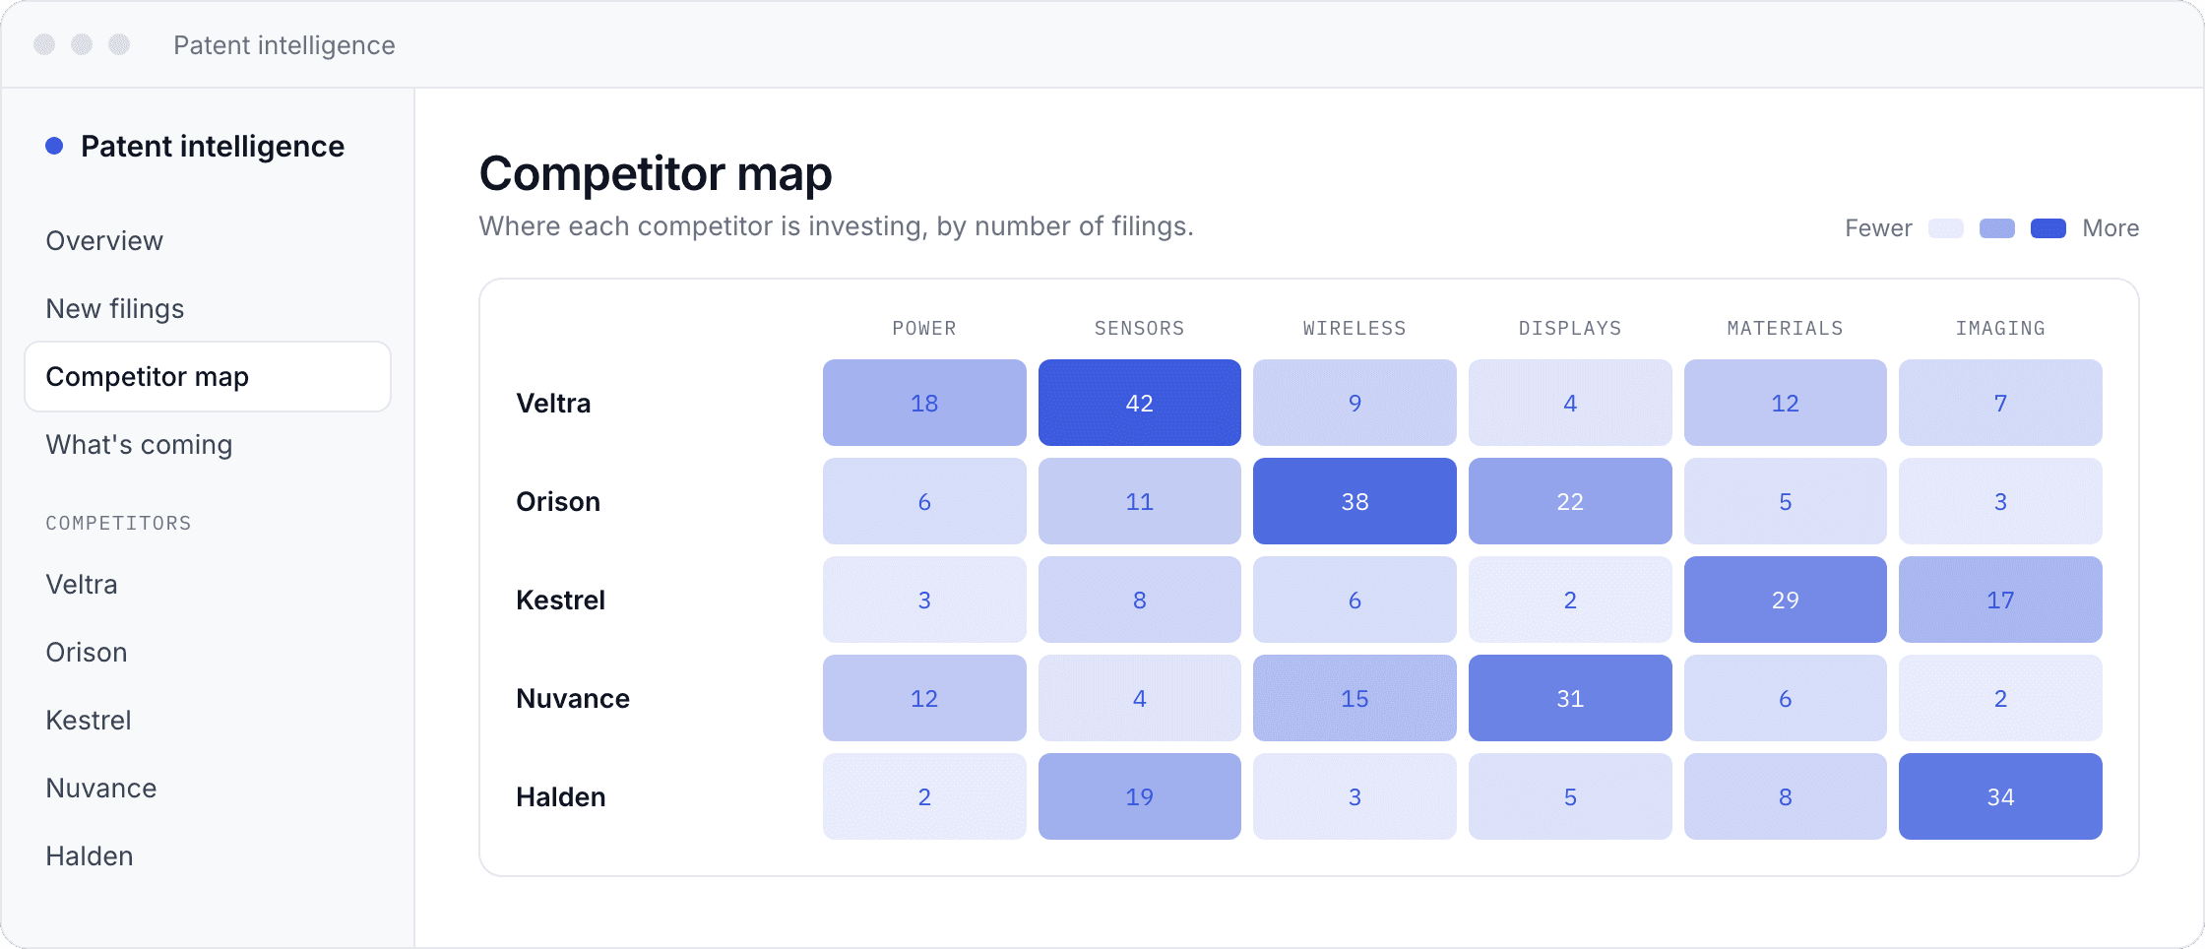Screen dimensions: 2205x949
Task: Select Kestrel's Imaging cell showing 17
Action: coord(2000,600)
